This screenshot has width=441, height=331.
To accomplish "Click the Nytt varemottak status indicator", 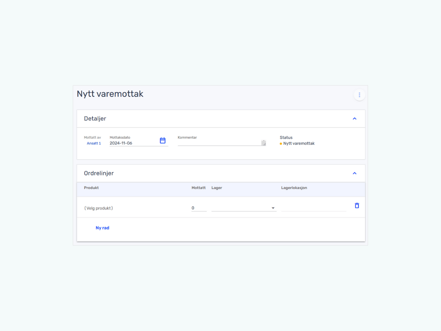I will point(297,143).
